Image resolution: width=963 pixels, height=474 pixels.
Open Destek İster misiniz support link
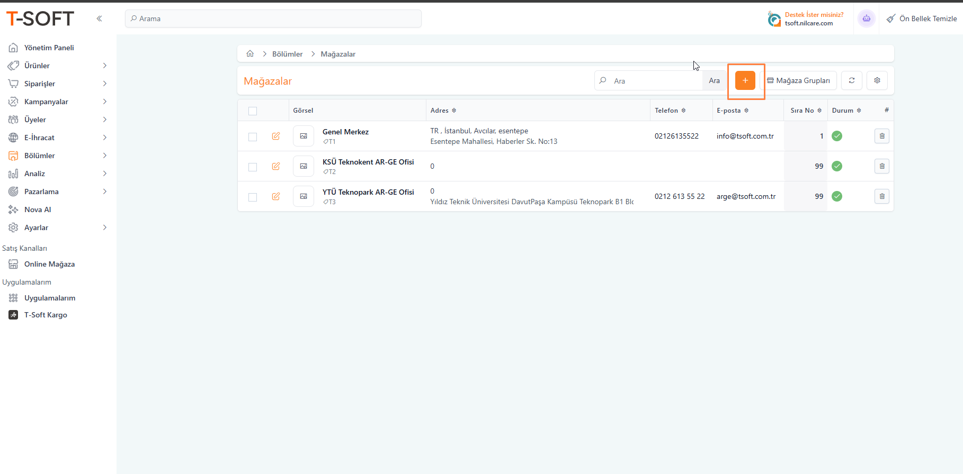(x=806, y=19)
